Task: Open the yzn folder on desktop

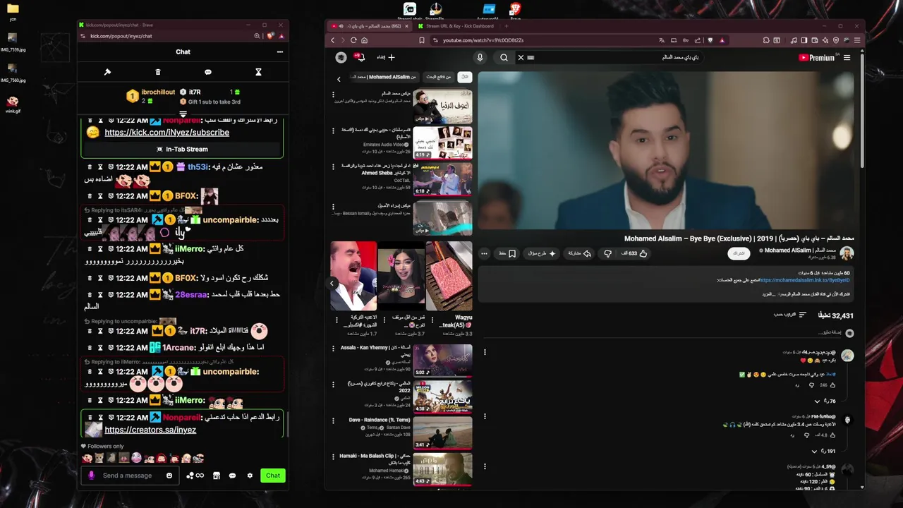Action: tap(13, 10)
